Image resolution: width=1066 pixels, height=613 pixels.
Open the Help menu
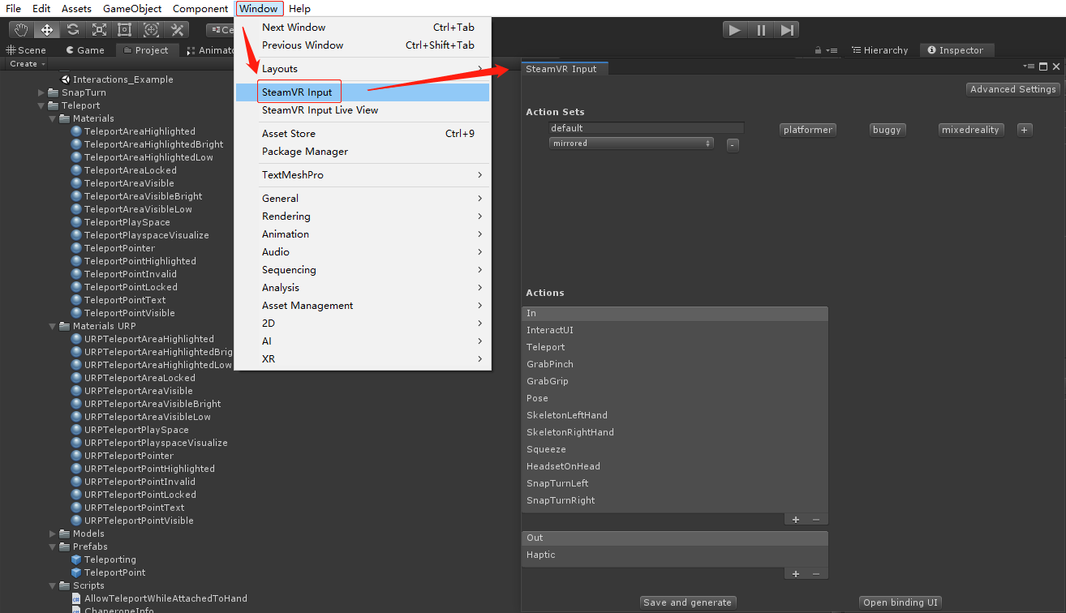299,9
